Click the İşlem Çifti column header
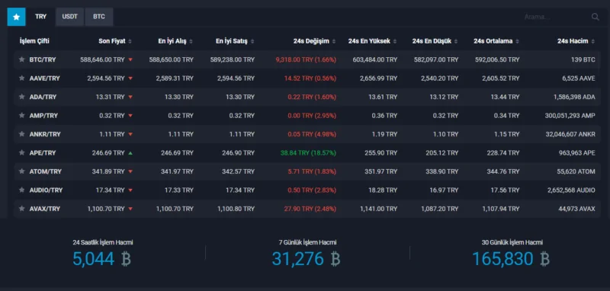 (34, 41)
